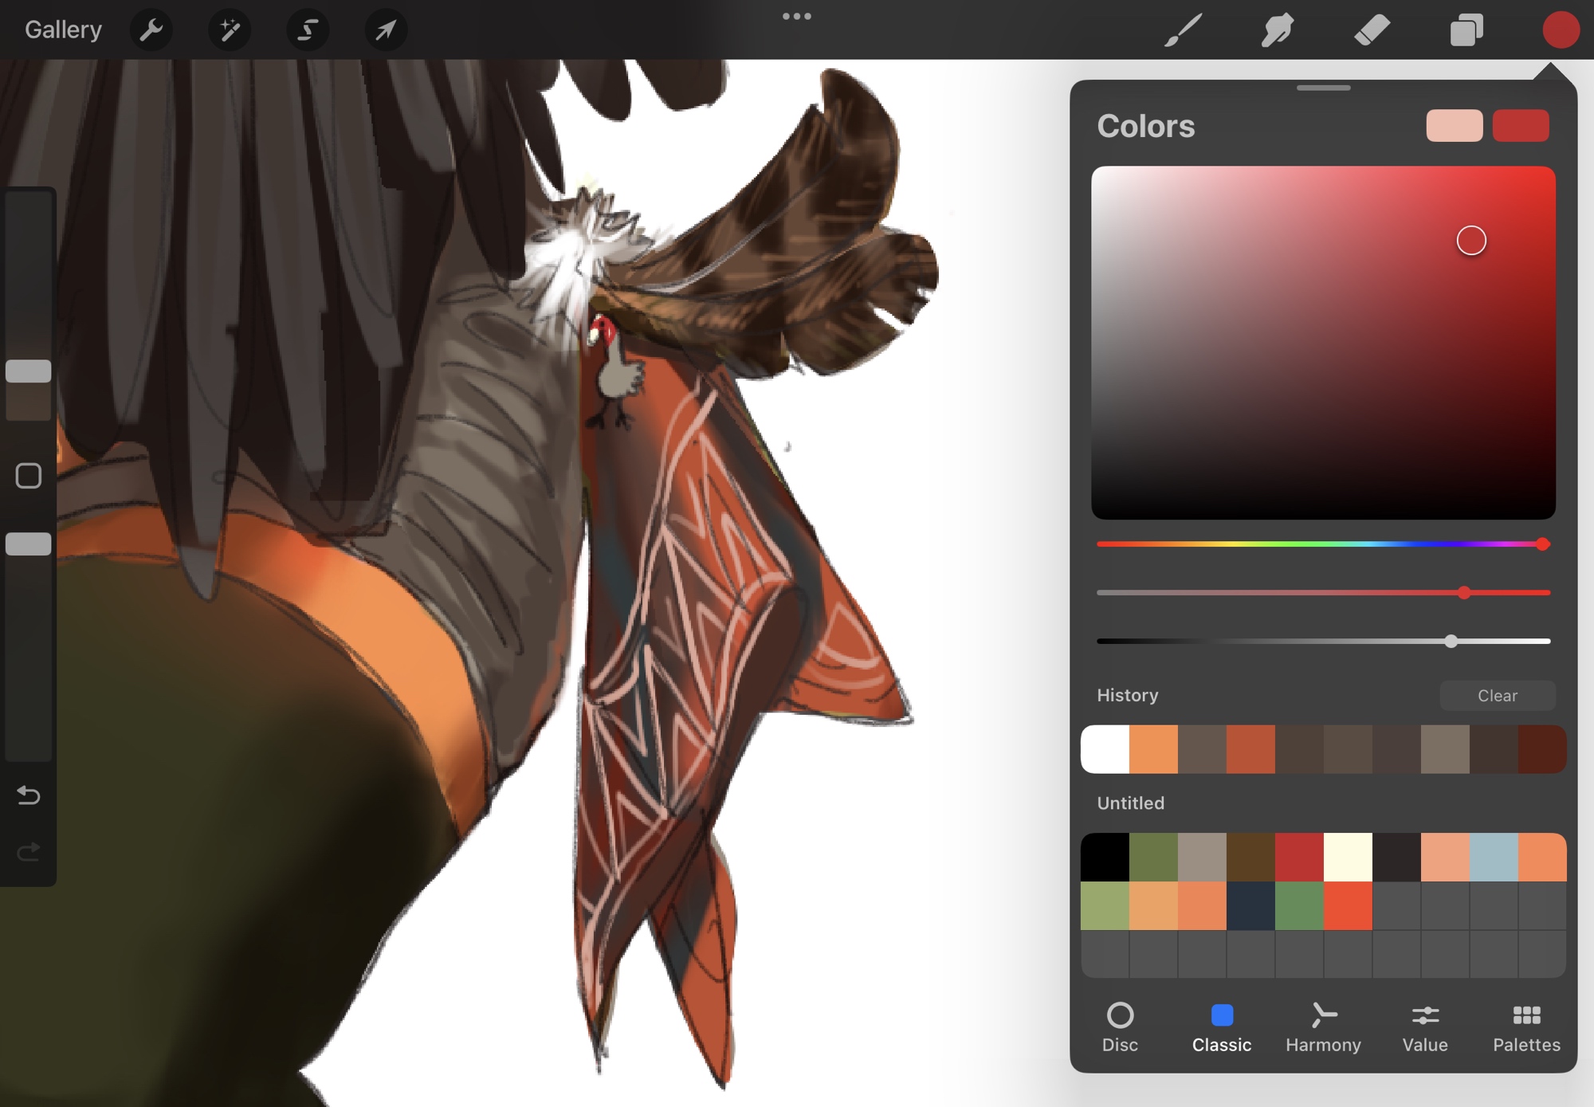Select the pink secondary color swatch
This screenshot has width=1594, height=1107.
pos(1454,126)
